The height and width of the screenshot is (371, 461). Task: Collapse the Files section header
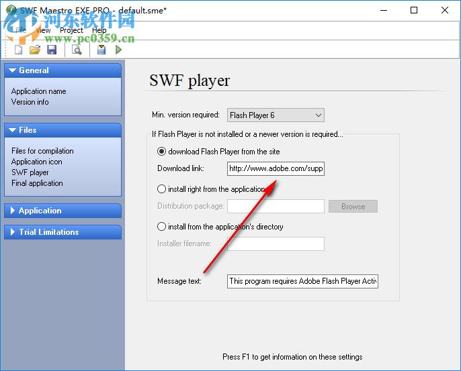click(x=63, y=130)
